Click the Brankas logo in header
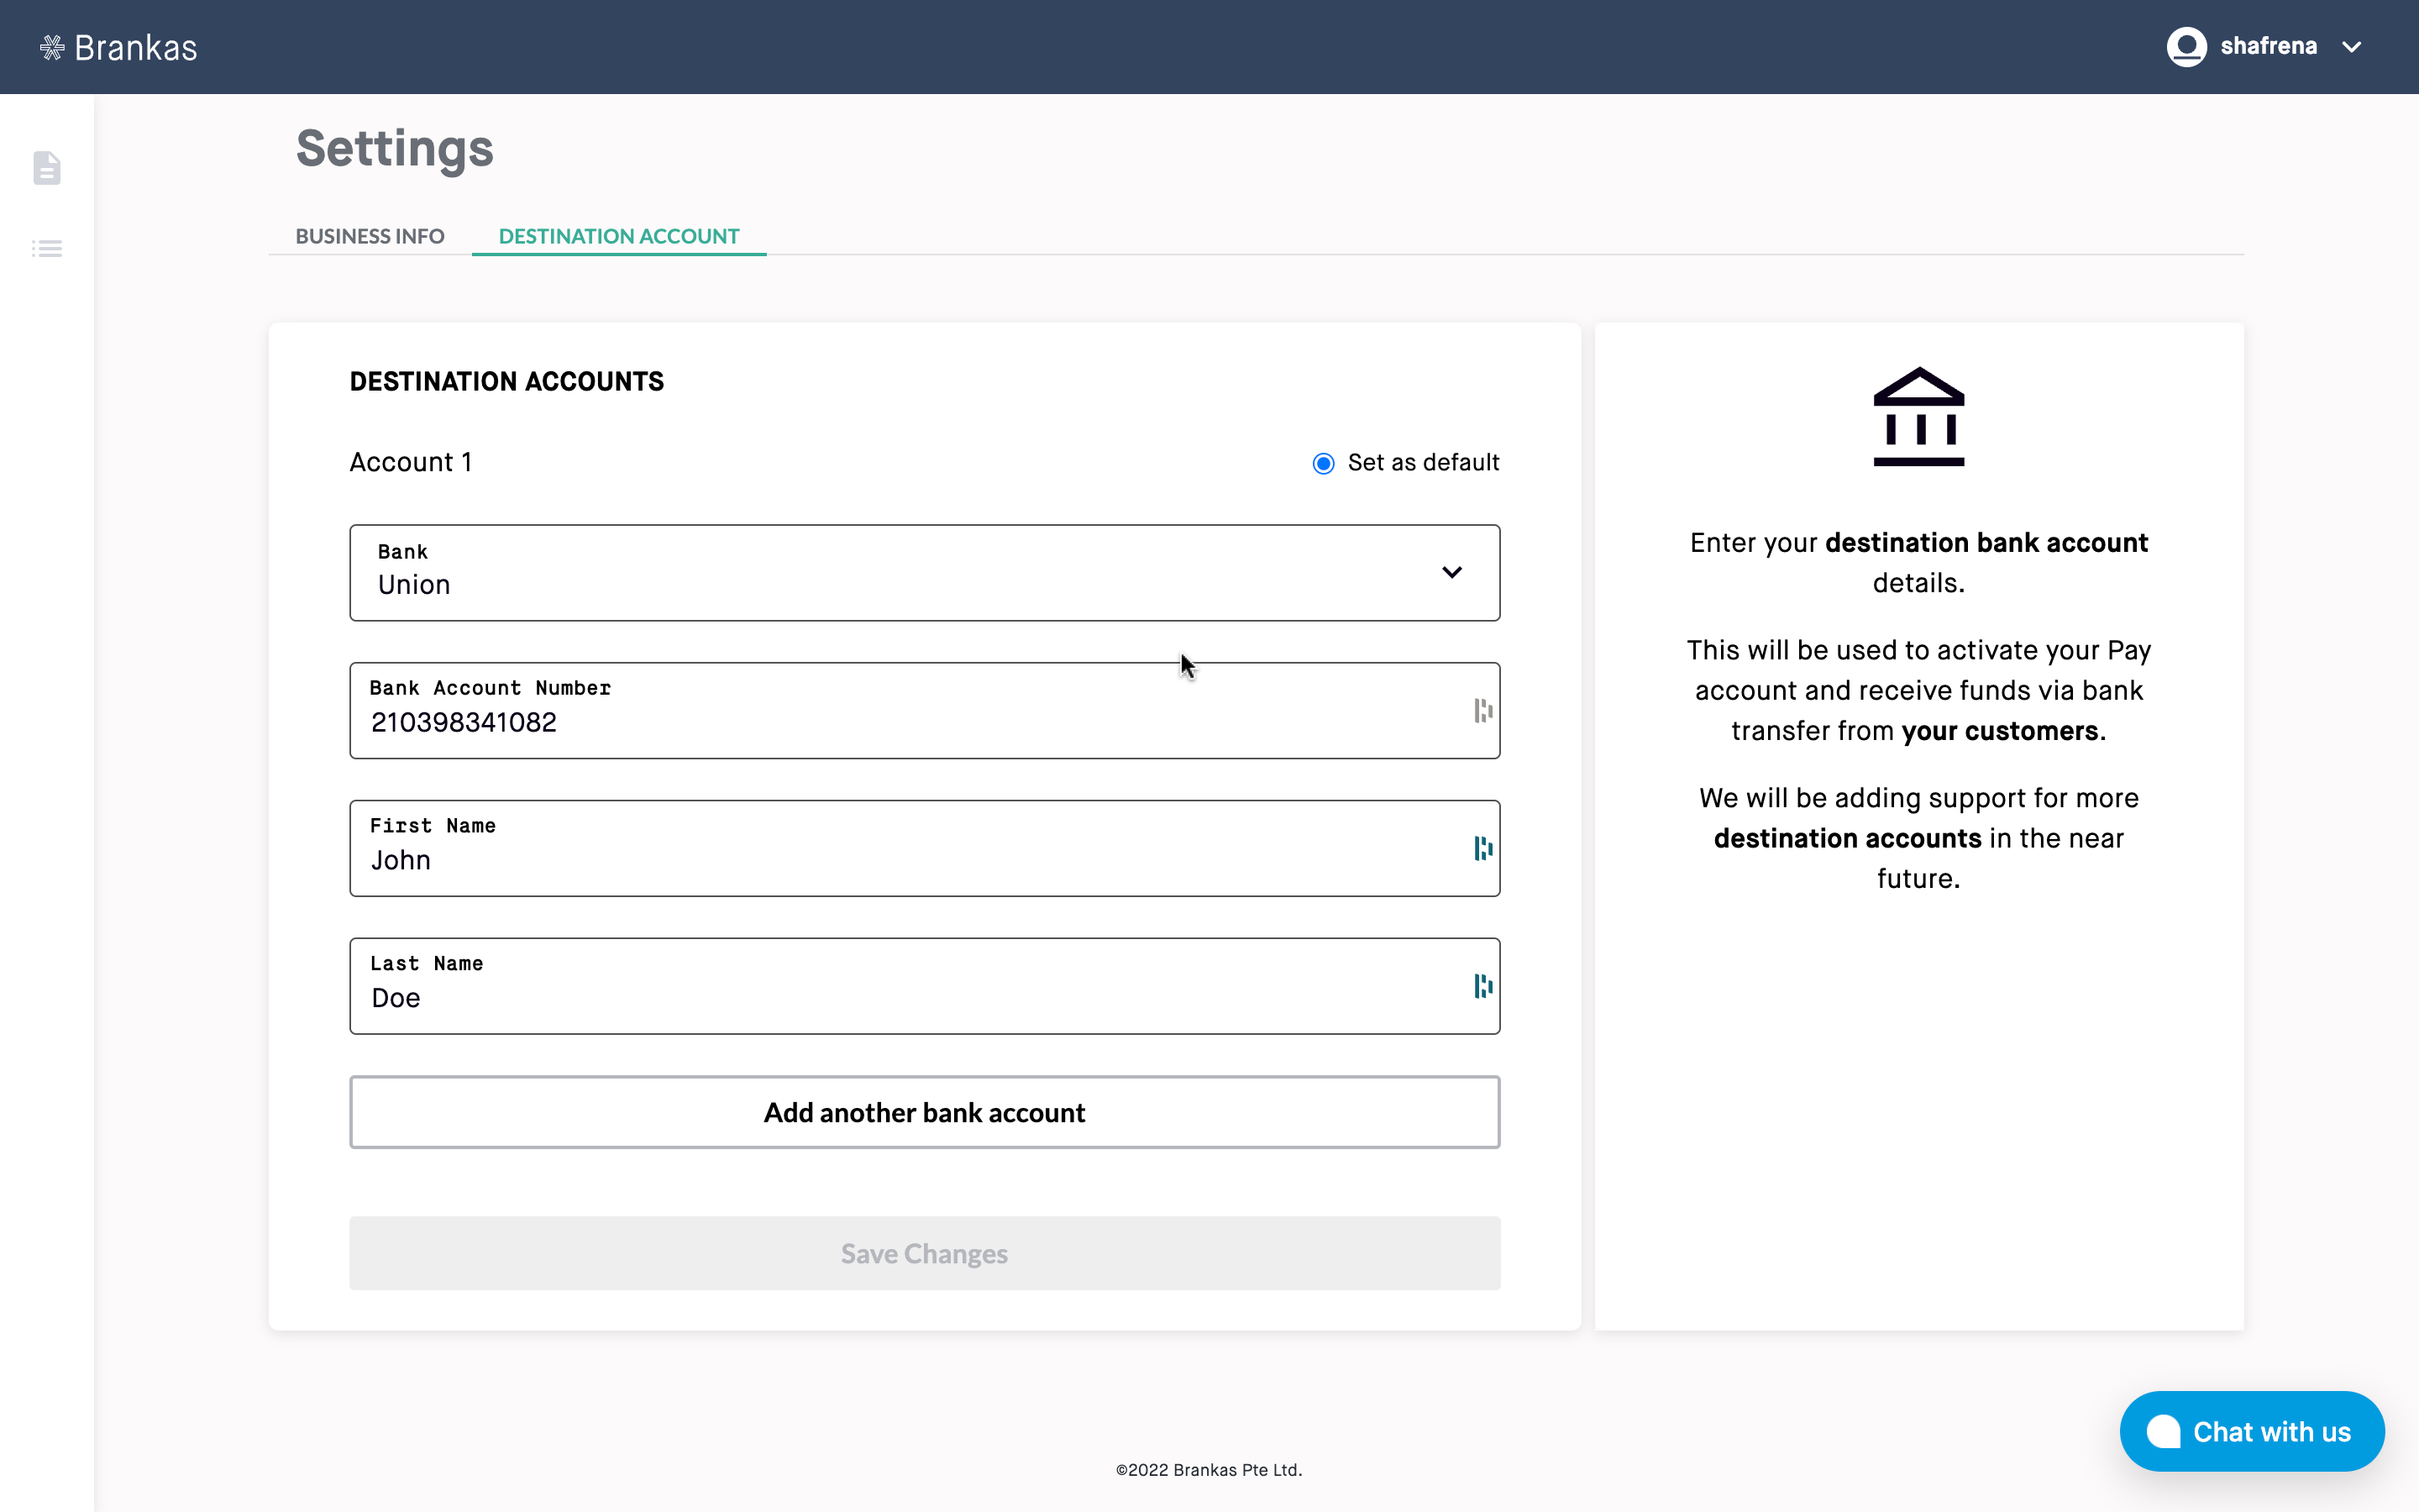The height and width of the screenshot is (1512, 2419). 119,47
